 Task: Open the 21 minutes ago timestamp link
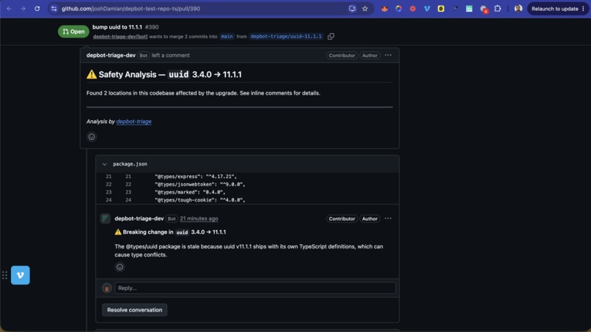pos(199,218)
